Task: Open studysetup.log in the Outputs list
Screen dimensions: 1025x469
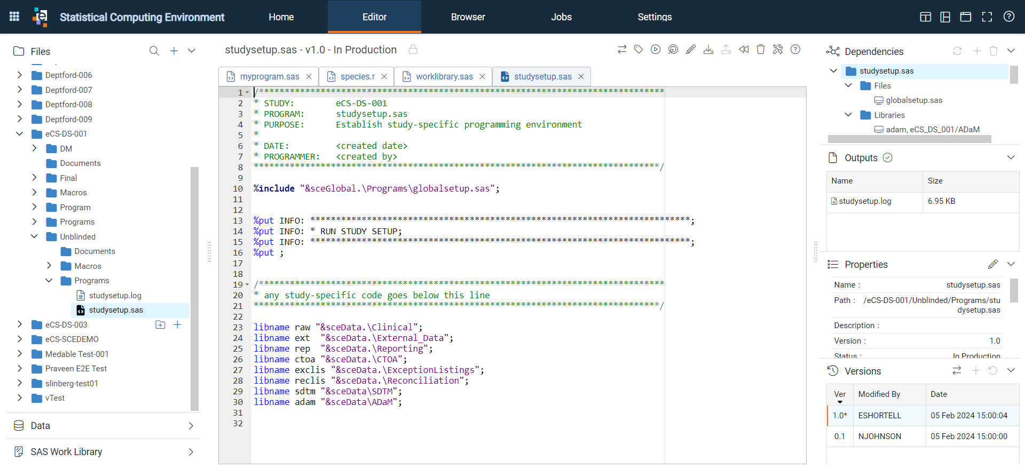Action: coord(865,201)
